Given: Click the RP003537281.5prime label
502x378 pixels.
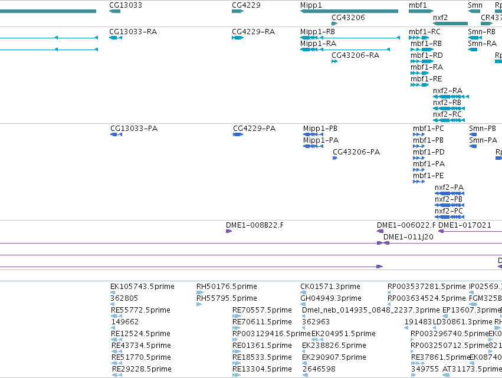Looking at the screenshot, I should 426,287.
